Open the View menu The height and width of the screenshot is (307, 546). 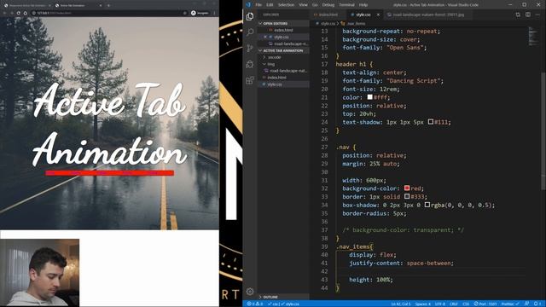304,5
